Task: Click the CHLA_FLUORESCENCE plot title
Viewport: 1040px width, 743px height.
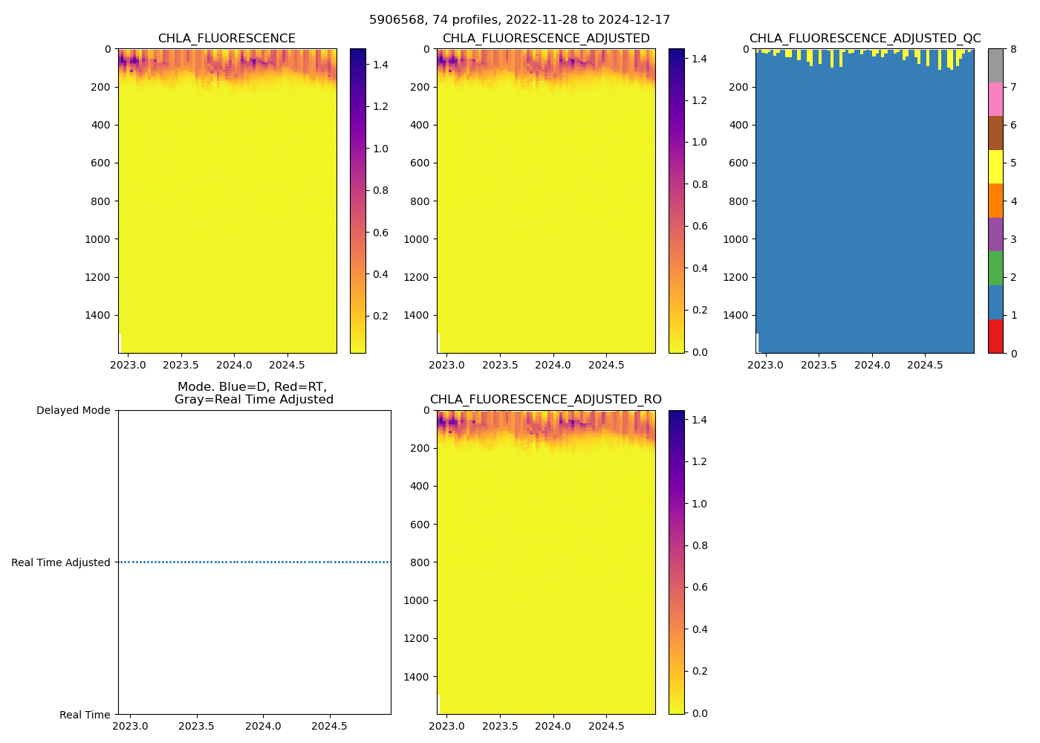Action: point(227,39)
